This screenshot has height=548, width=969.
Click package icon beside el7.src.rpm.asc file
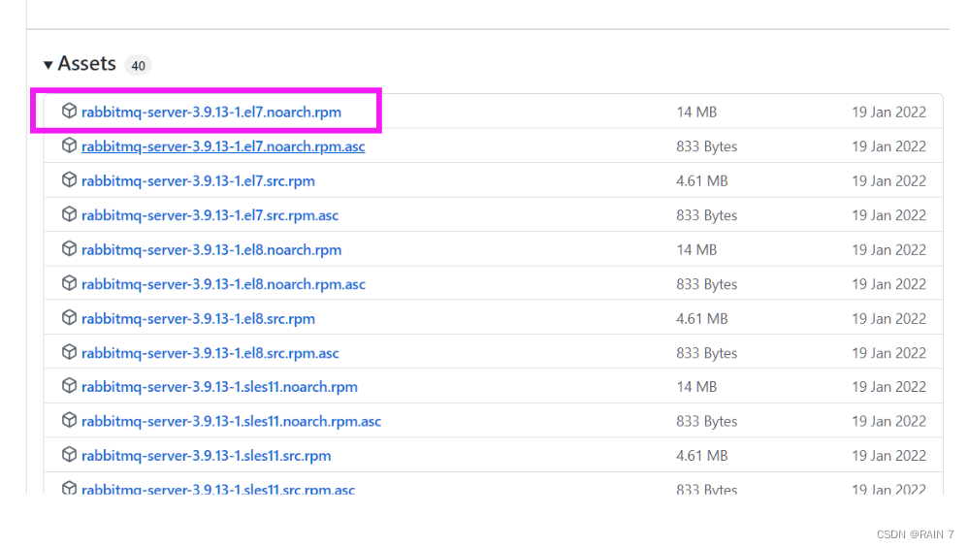[x=69, y=214]
